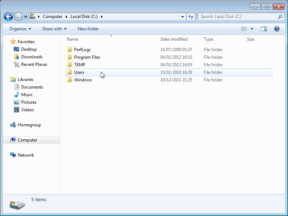Click the Downloads folder icon

coord(17,57)
